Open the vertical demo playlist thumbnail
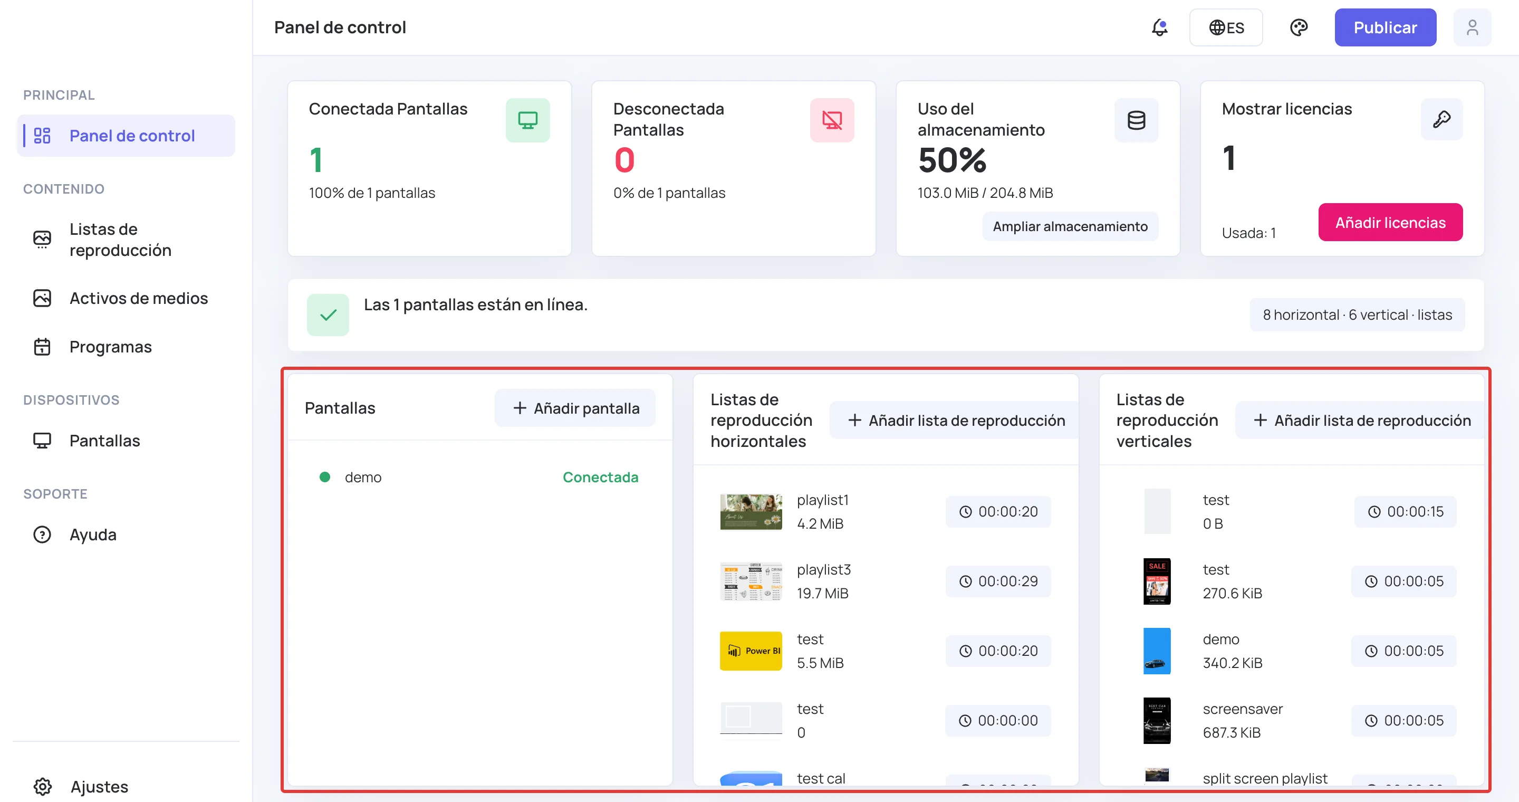This screenshot has width=1519, height=802. pyautogui.click(x=1157, y=651)
